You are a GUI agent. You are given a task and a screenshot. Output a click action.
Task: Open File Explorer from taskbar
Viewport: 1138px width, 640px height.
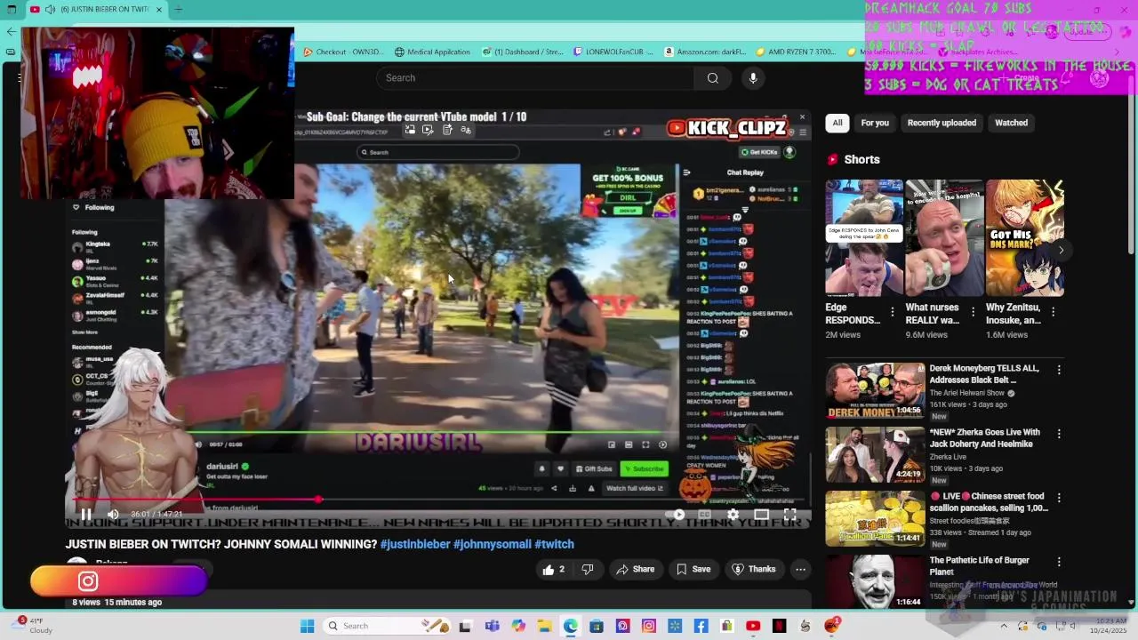tap(544, 626)
